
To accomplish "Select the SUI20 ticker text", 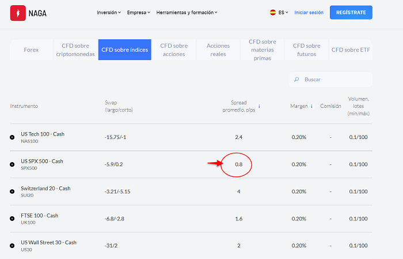I will (x=27, y=196).
